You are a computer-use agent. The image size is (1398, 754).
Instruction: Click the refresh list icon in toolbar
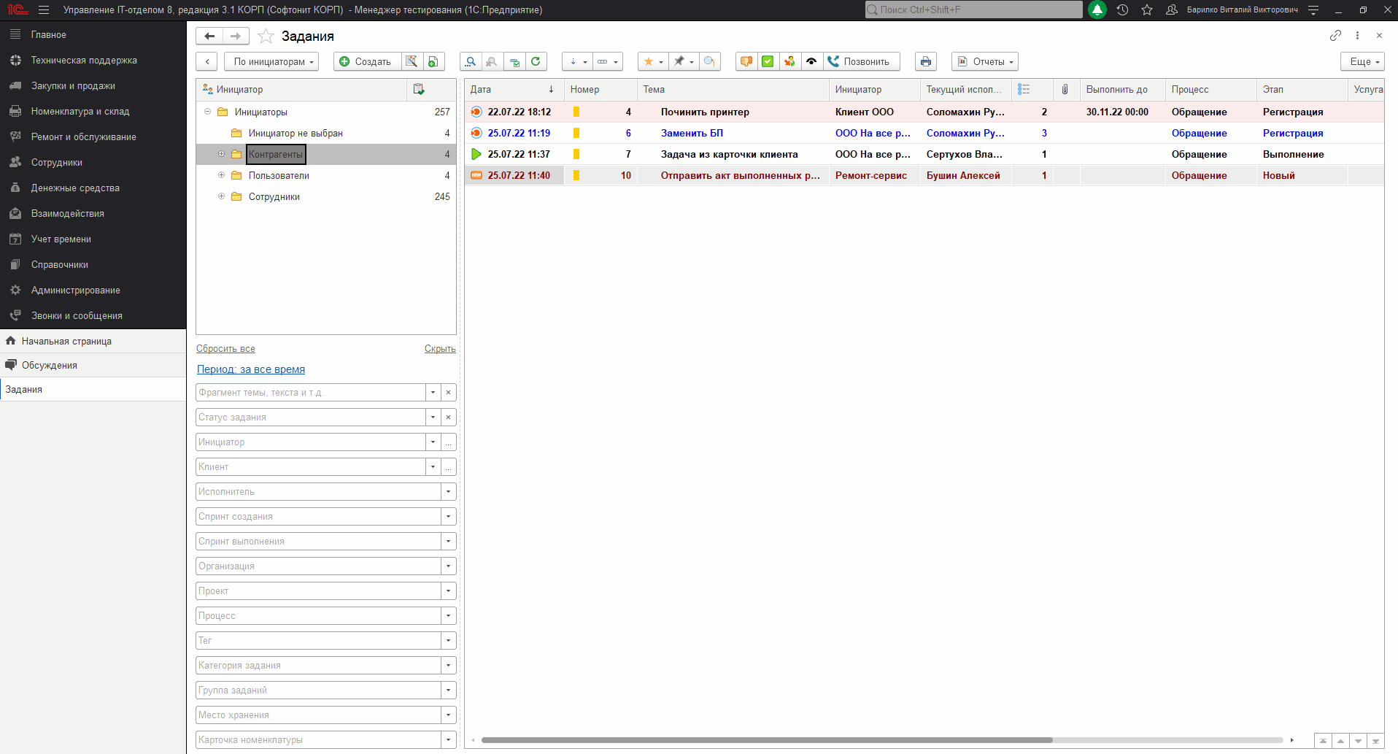[536, 61]
